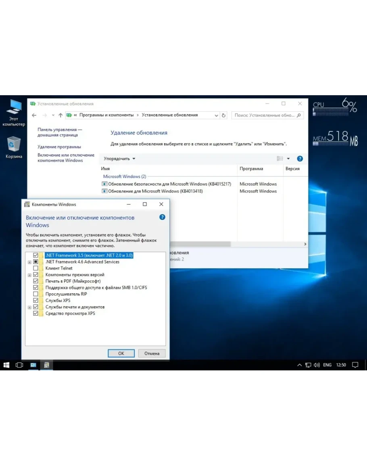Click the blue help icon in the updates window

[x=300, y=159]
